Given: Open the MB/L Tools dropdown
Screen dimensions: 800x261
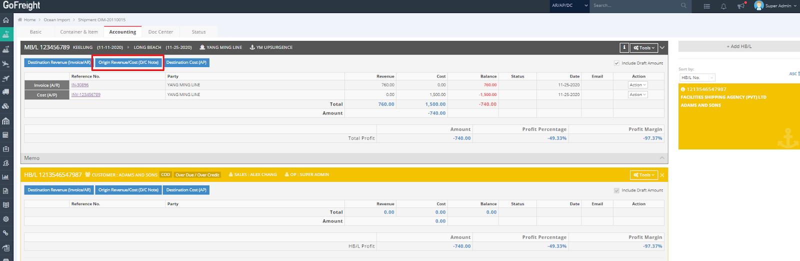Looking at the screenshot, I should pos(643,47).
